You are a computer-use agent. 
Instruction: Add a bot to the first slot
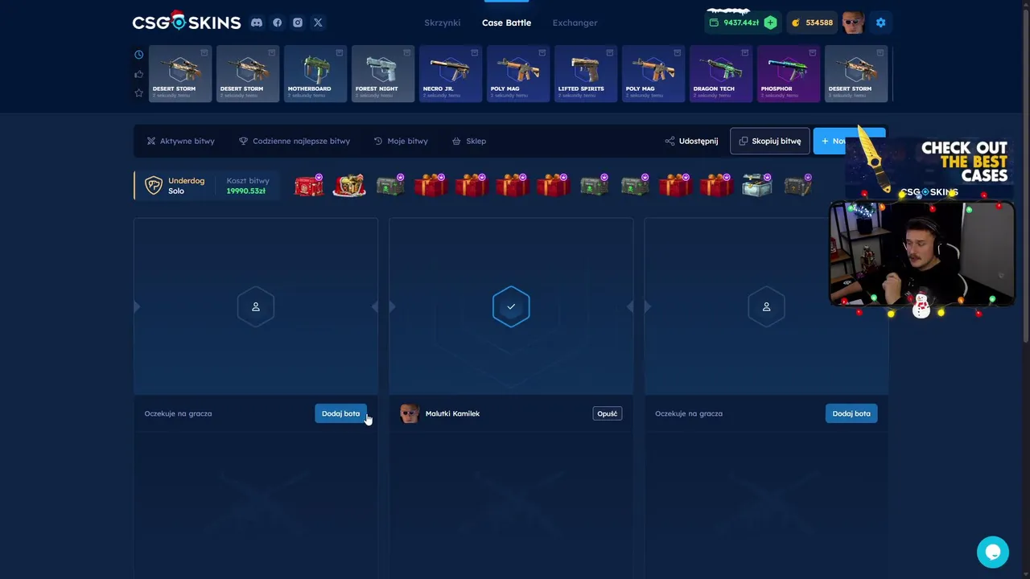[340, 413]
